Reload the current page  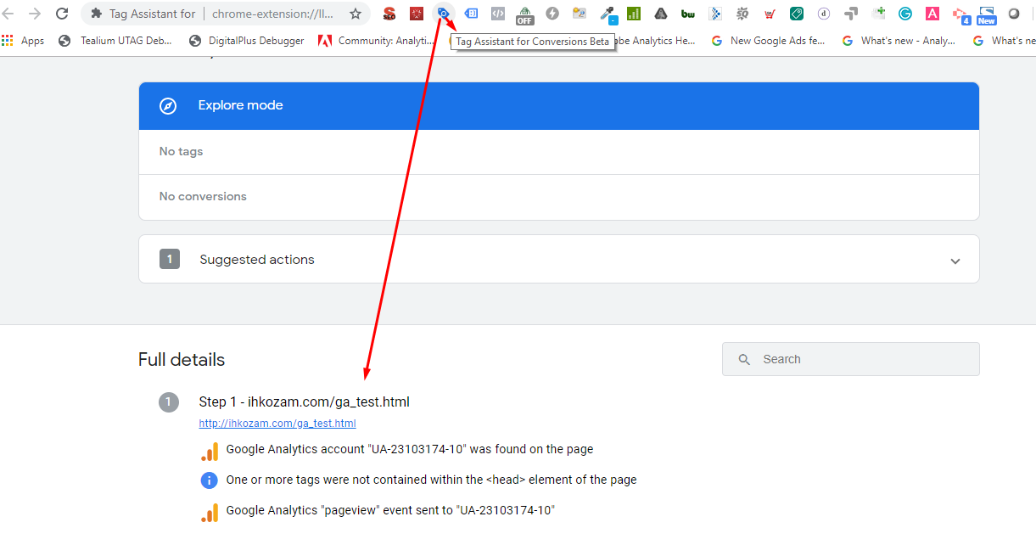click(x=62, y=14)
